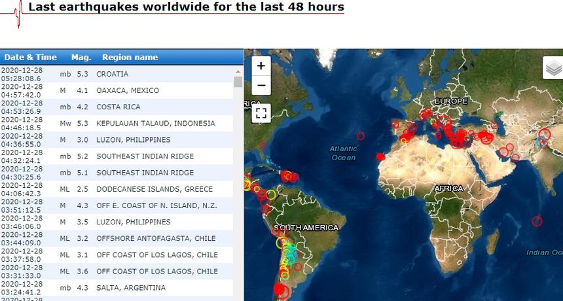
Task: Select the COSTA RICA earthquake row
Action: click(118, 107)
